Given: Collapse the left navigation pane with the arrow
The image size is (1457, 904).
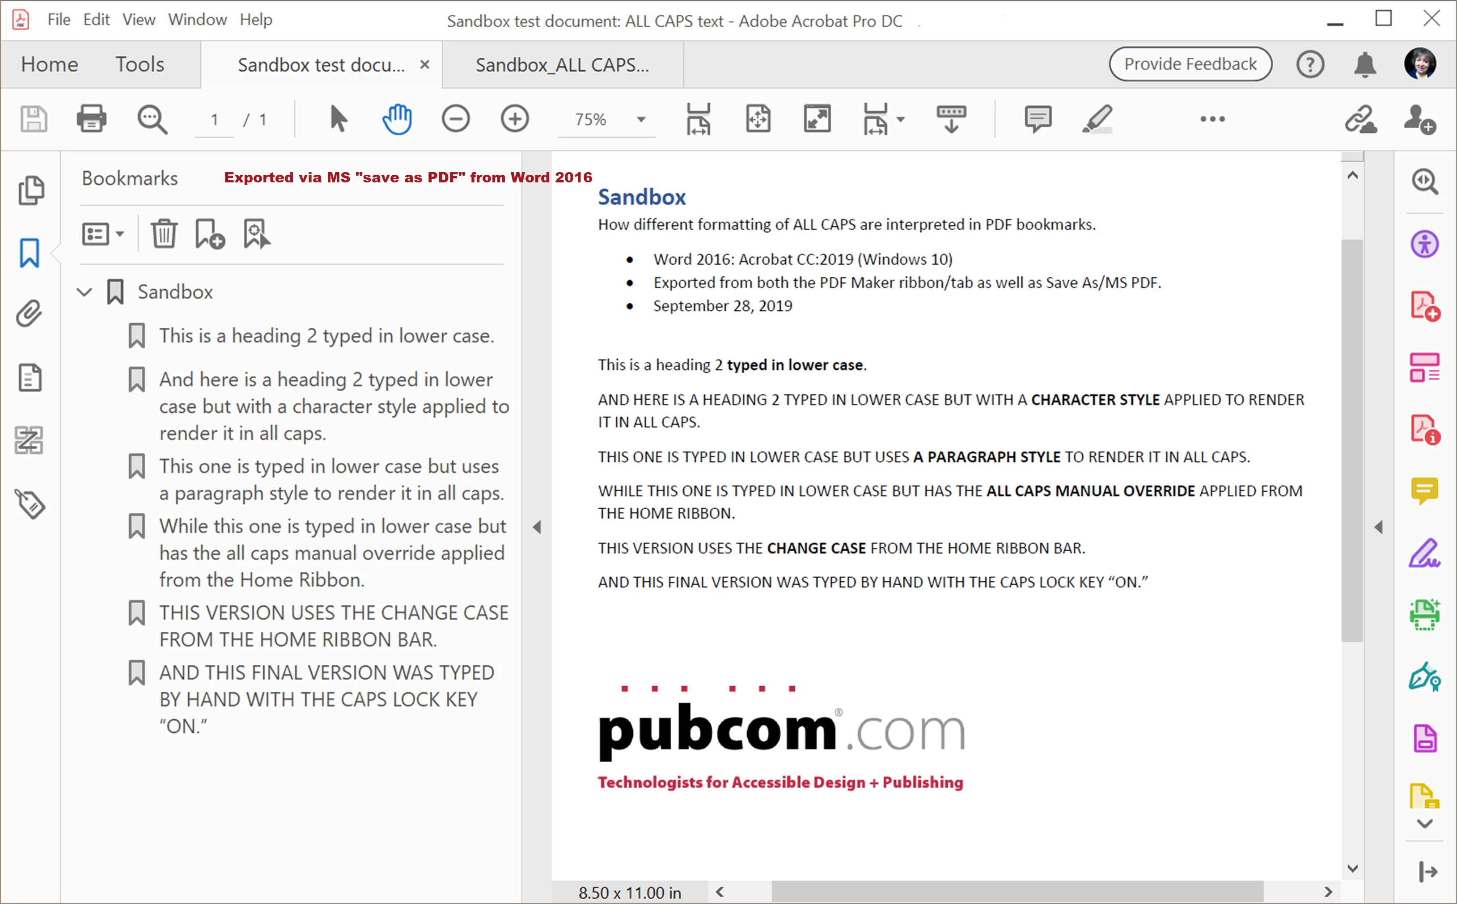Looking at the screenshot, I should pos(537,527).
